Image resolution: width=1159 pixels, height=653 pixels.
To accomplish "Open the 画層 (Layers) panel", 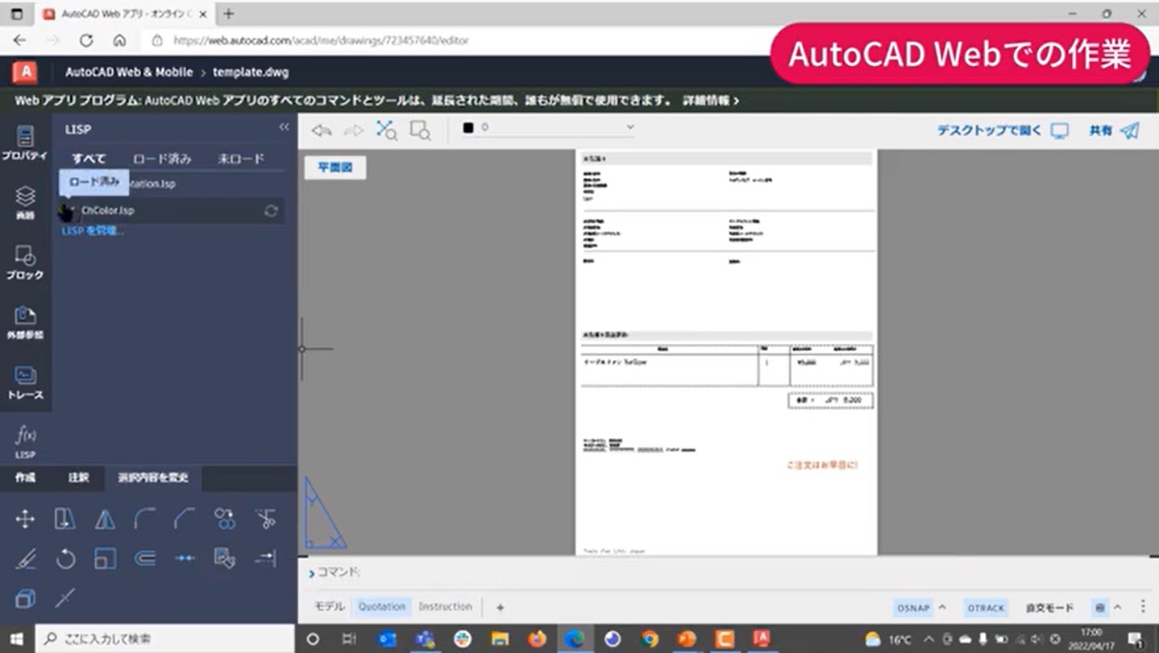I will (x=25, y=201).
